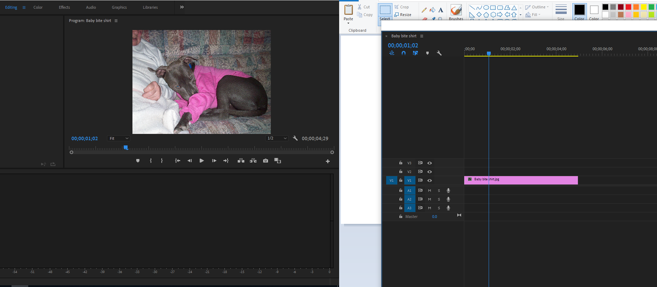Enable voice-over record on track A3

[449, 208]
